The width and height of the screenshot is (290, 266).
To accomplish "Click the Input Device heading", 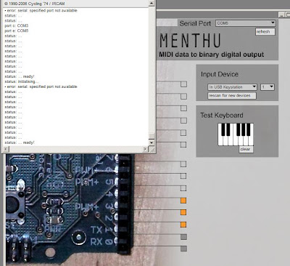I will point(220,74).
